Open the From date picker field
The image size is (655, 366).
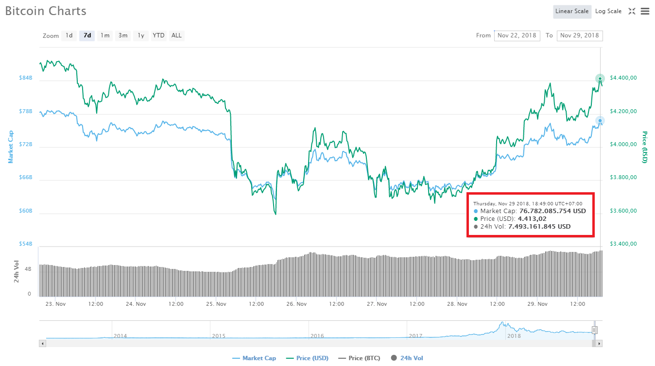tap(517, 35)
